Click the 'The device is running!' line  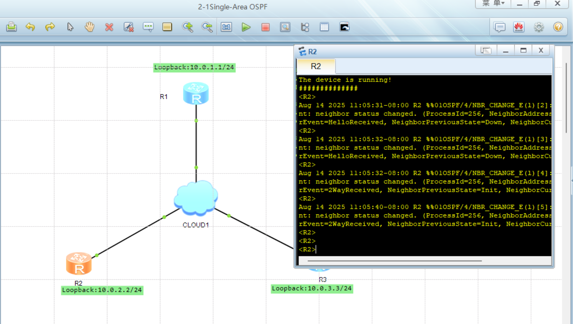(x=345, y=80)
